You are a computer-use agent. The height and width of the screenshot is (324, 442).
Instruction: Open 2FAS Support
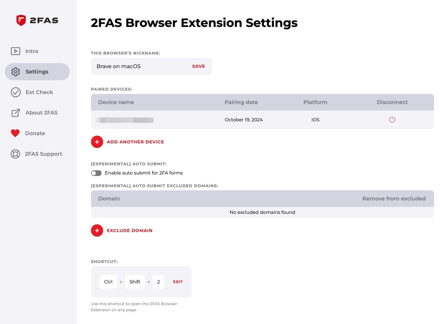point(44,154)
